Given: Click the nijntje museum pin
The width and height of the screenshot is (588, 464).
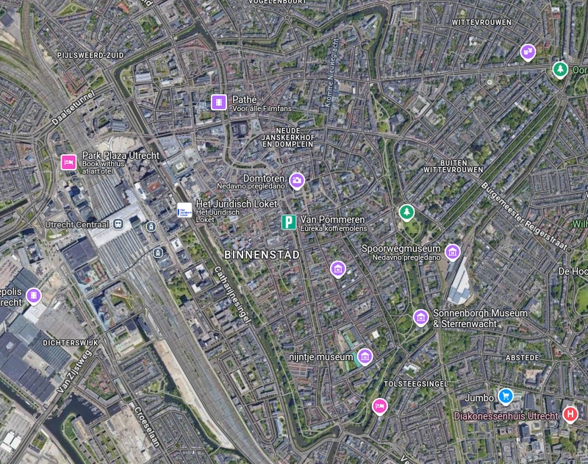Looking at the screenshot, I should (365, 357).
